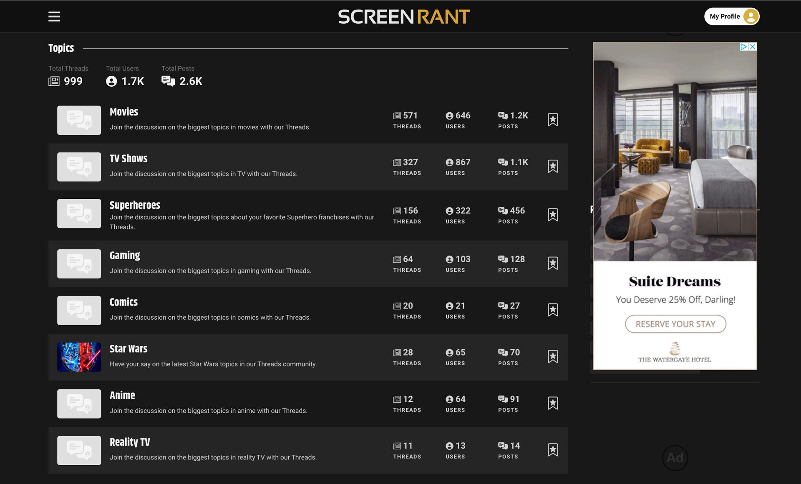Open the Anime topic title
The height and width of the screenshot is (484, 801).
point(122,395)
